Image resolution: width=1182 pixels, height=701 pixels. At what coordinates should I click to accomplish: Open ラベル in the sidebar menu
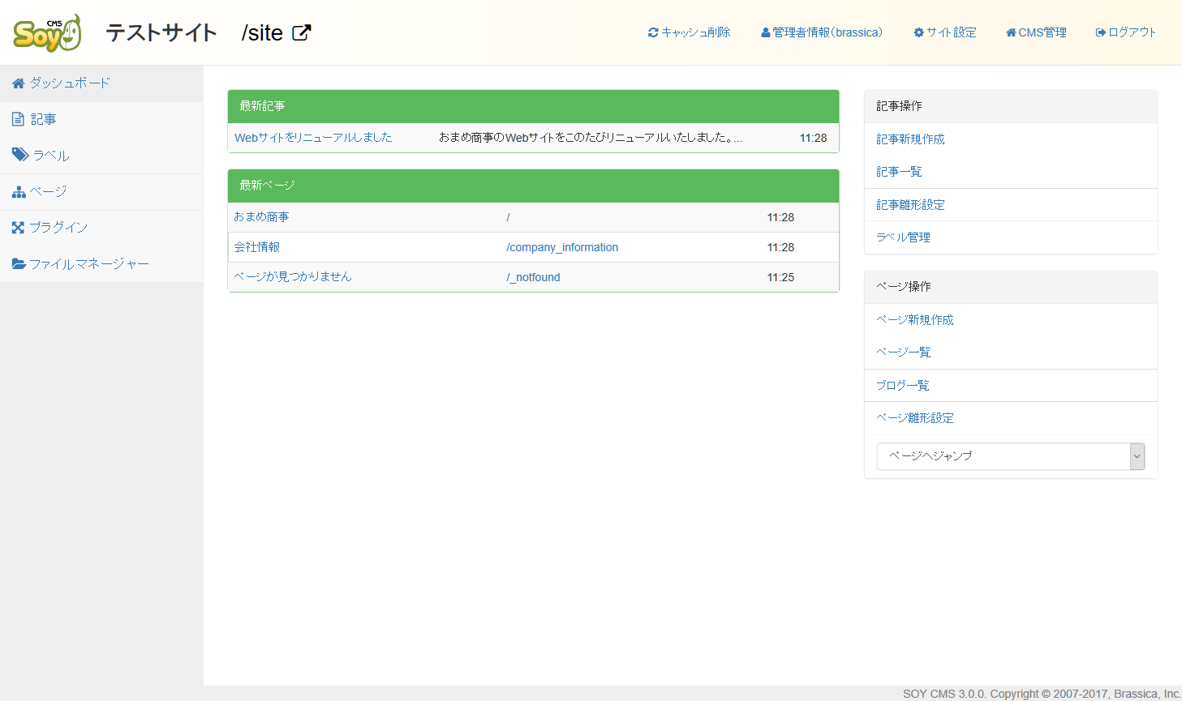click(101, 156)
